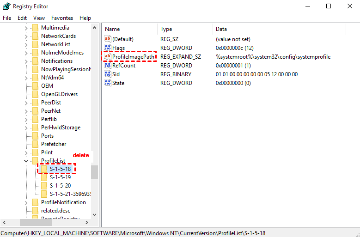Open the File menu
The height and width of the screenshot is (237, 360).
coord(7,18)
